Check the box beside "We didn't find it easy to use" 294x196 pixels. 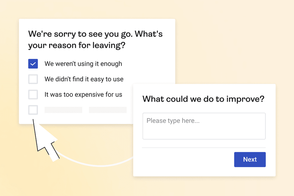pos(33,79)
